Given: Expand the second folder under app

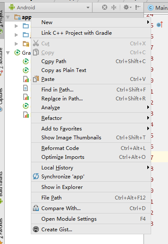Looking at the screenshot, I should click(x=16, y=35).
